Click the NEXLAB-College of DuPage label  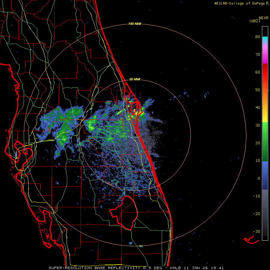point(240,3)
